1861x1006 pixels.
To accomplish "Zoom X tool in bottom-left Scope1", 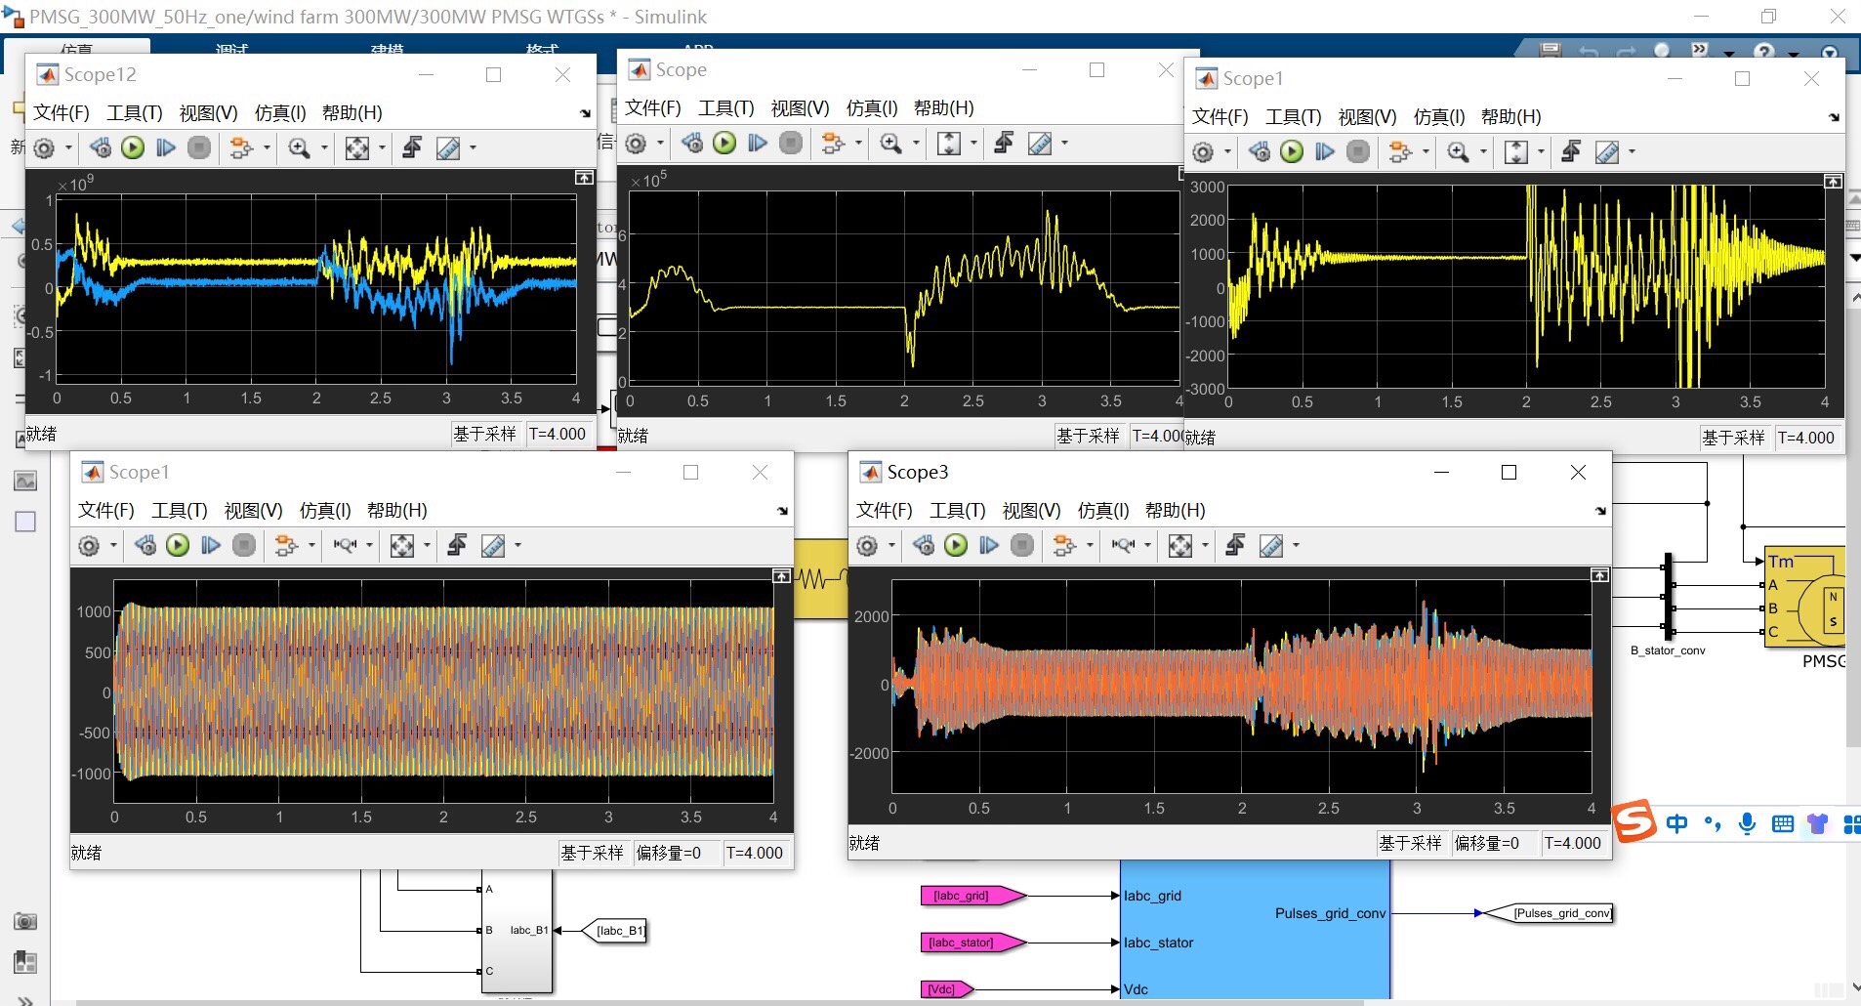I will [x=345, y=545].
